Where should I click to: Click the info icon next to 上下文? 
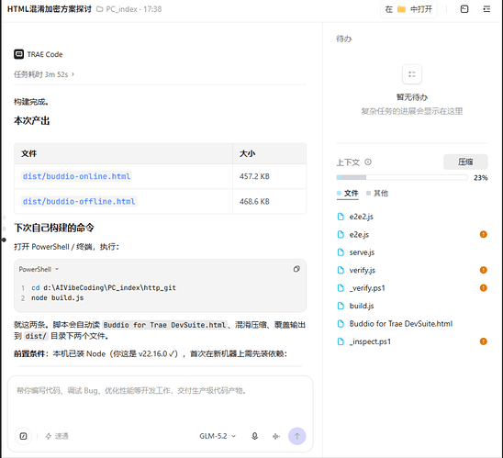368,162
